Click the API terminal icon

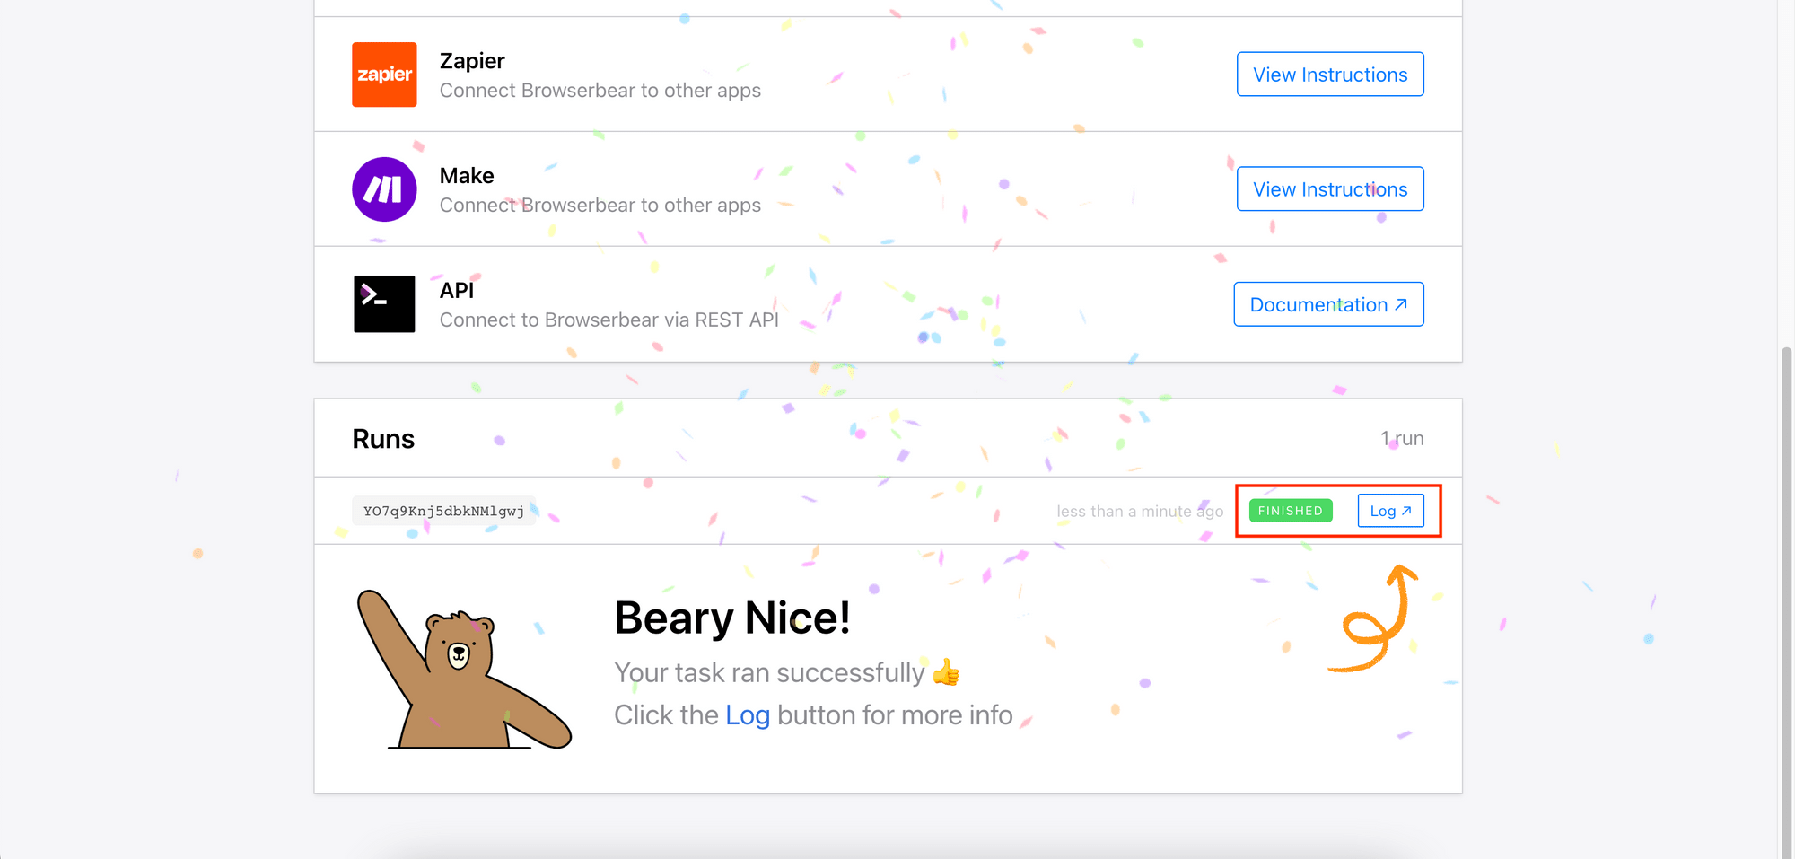click(x=384, y=303)
